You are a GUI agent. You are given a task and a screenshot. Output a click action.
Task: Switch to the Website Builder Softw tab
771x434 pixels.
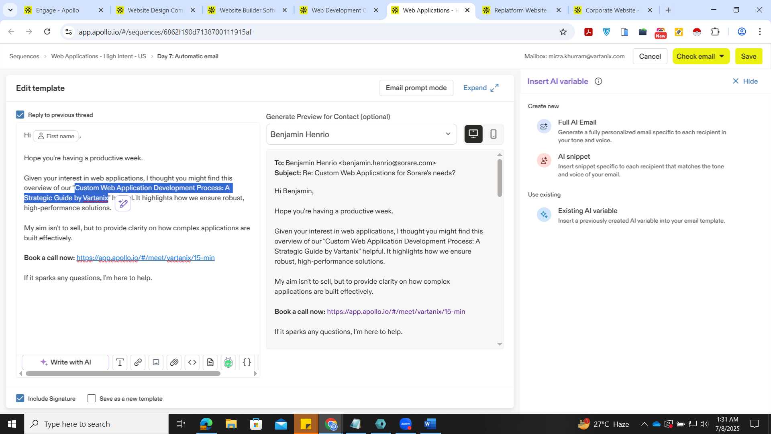[x=247, y=10]
